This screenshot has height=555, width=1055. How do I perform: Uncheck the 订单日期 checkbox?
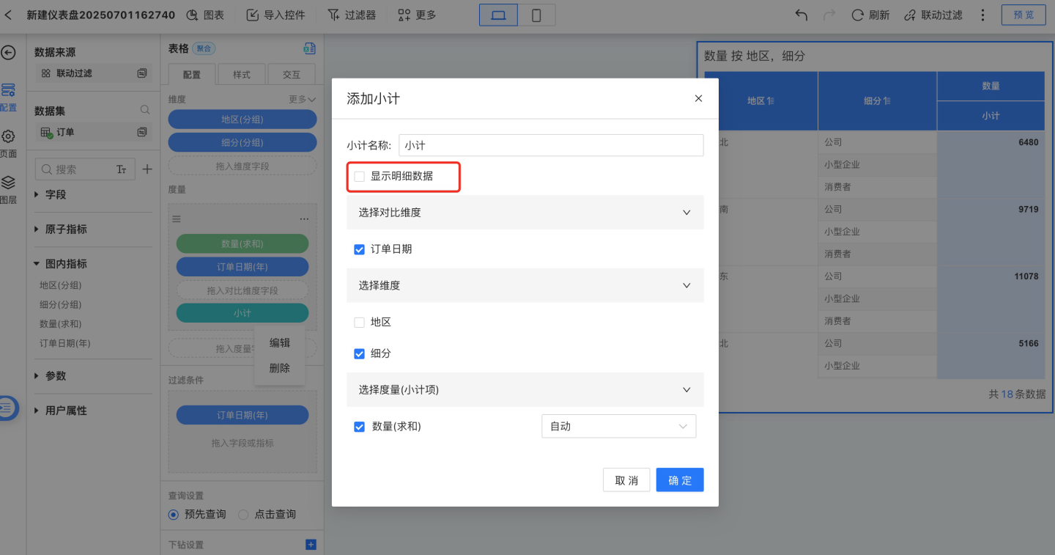359,249
